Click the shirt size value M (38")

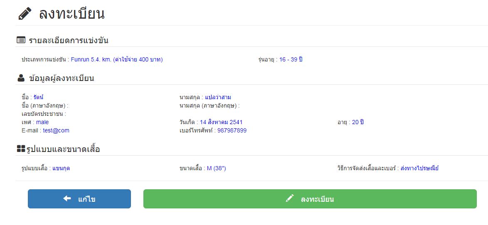coord(217,168)
